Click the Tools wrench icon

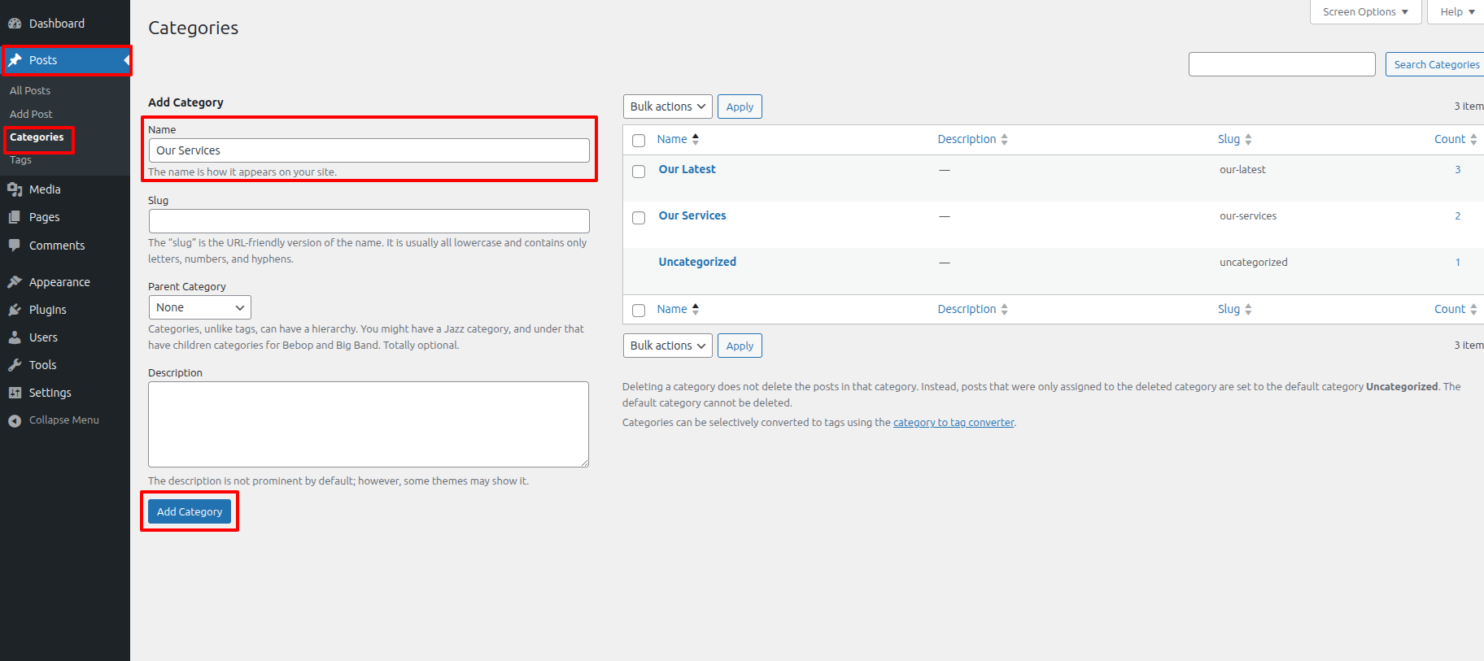(15, 365)
